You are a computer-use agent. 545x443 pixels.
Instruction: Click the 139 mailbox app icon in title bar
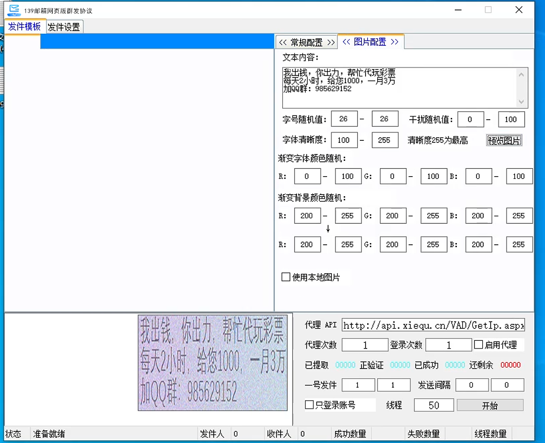(x=14, y=10)
